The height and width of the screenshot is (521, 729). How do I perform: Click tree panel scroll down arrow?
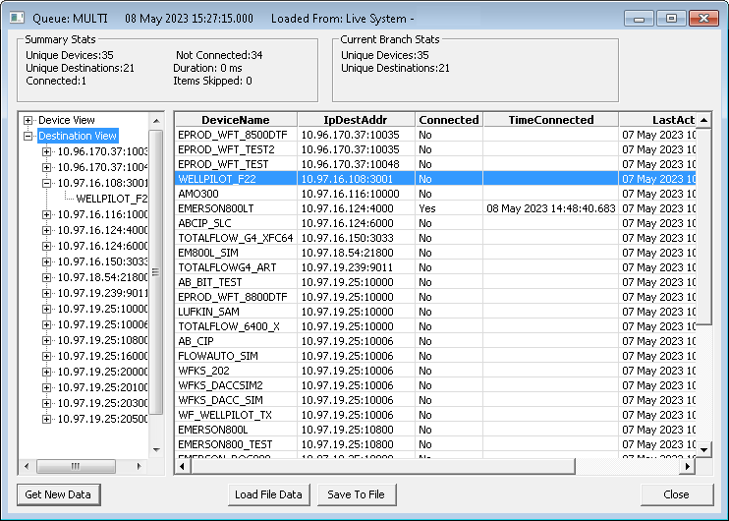tap(156, 450)
